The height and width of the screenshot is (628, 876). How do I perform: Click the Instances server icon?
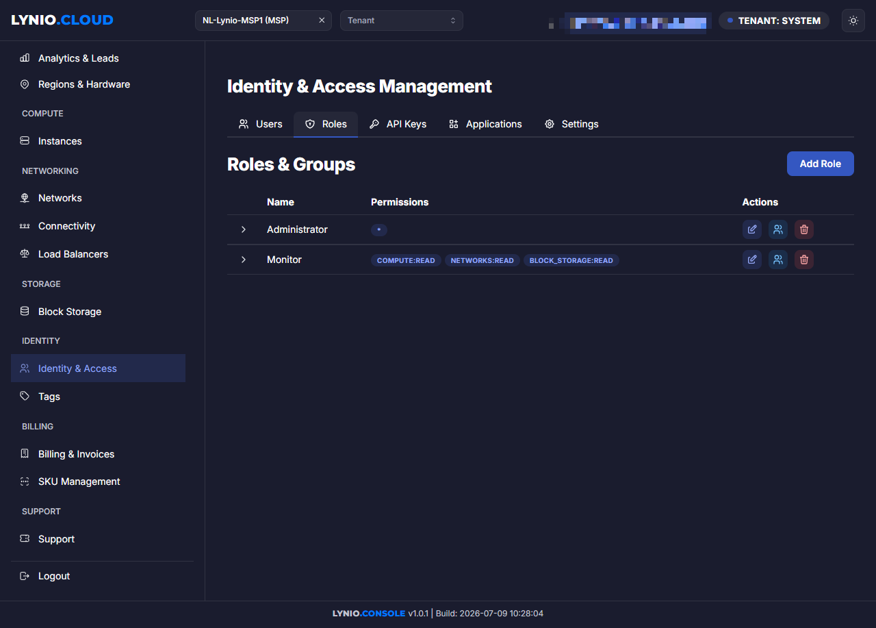coord(25,141)
